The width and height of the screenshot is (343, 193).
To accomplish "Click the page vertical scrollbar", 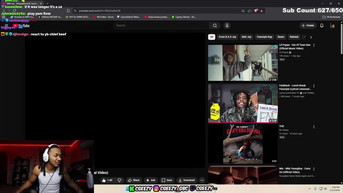I will coord(341,39).
